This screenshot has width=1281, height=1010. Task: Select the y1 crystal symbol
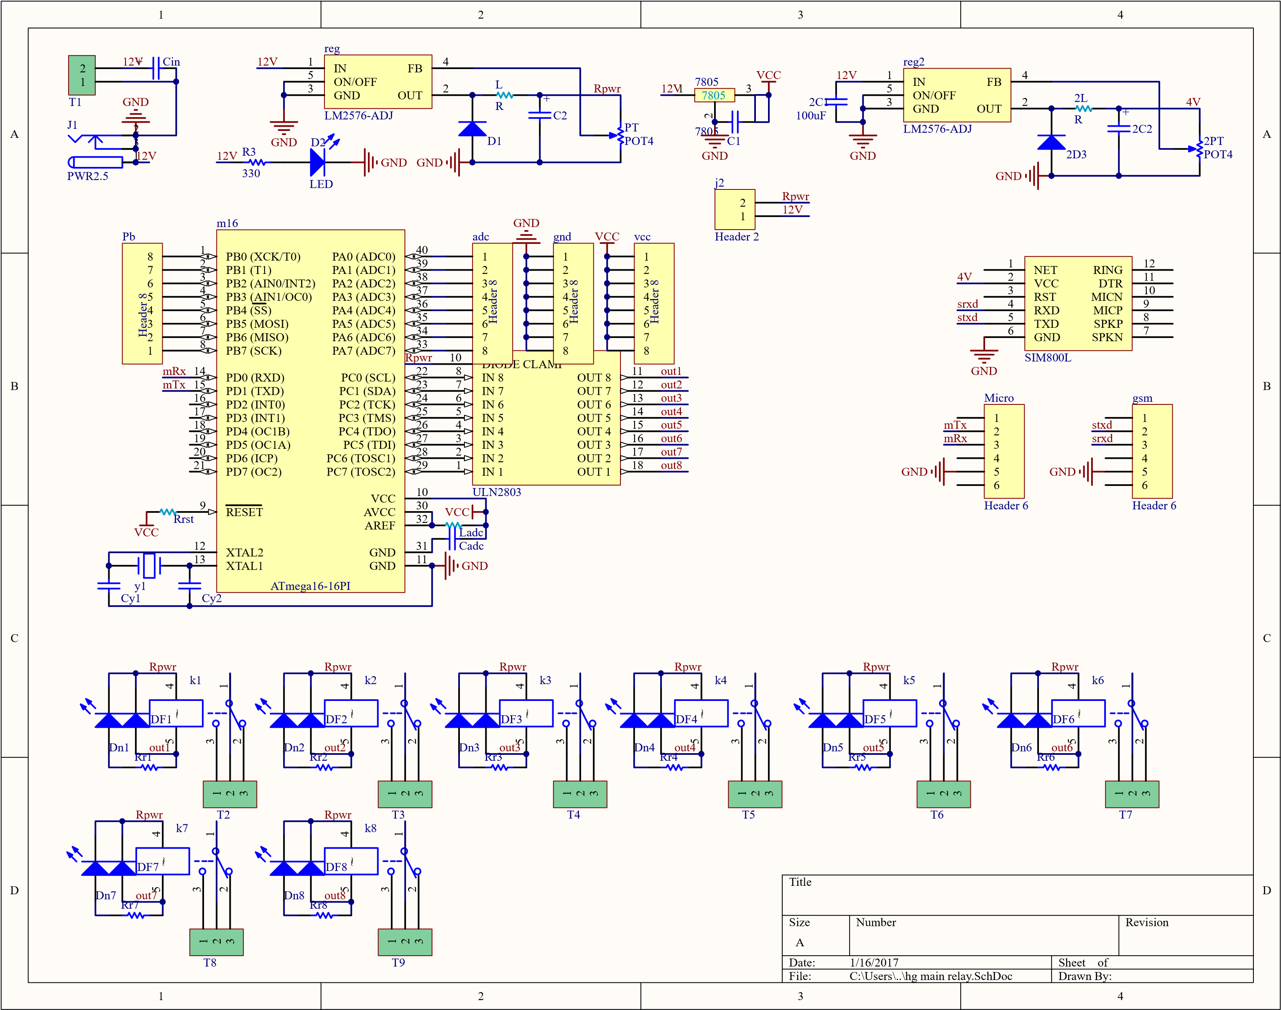149,565
